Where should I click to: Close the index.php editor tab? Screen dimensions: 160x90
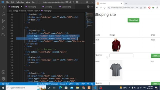[x=21, y=7]
